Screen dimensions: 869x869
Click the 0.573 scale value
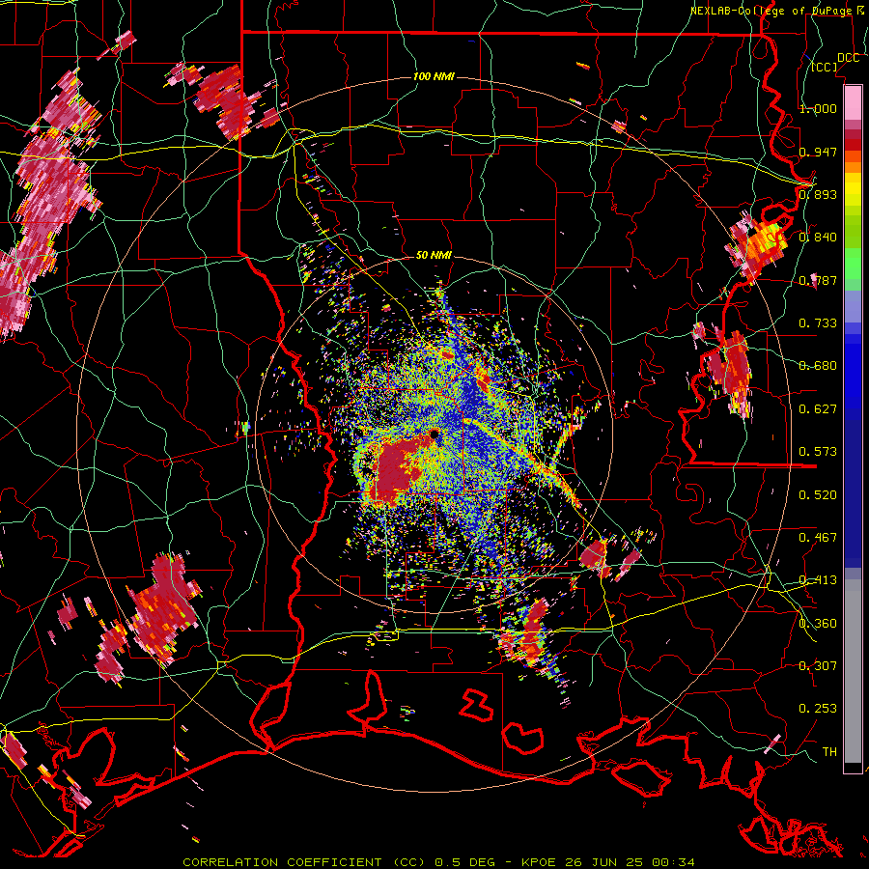click(x=818, y=452)
